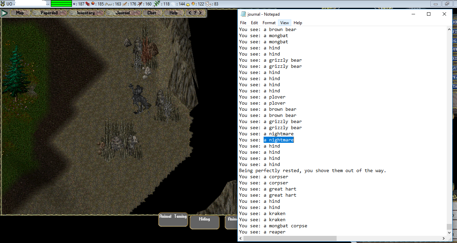Viewport: 457px width, 243px height.
Task: Click the right arrow in the < ? > control
Action: (201, 13)
